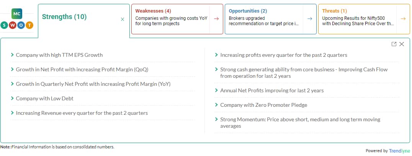This screenshot has width=412, height=156.
Task: Expand Weaknesses with the red arrow
Action: [x=216, y=19]
